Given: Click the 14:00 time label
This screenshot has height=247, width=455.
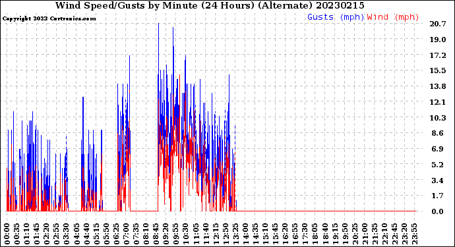Looking at the screenshot, I should pyautogui.click(x=245, y=234).
